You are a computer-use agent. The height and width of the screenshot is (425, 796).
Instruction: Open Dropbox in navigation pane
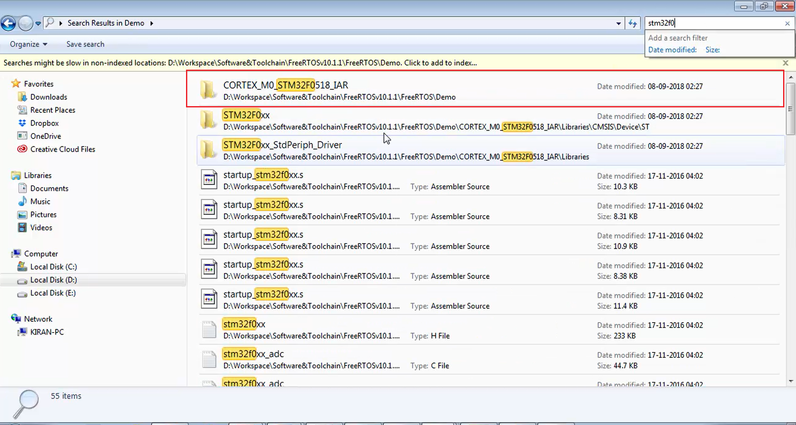click(44, 123)
